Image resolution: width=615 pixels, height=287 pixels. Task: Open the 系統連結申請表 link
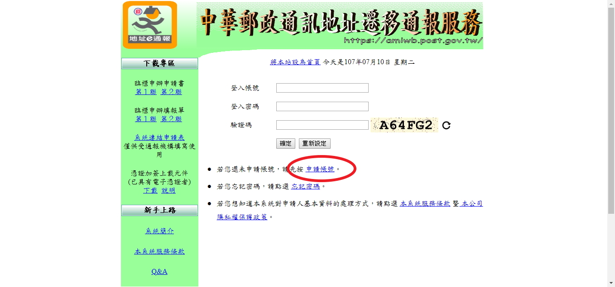click(159, 137)
